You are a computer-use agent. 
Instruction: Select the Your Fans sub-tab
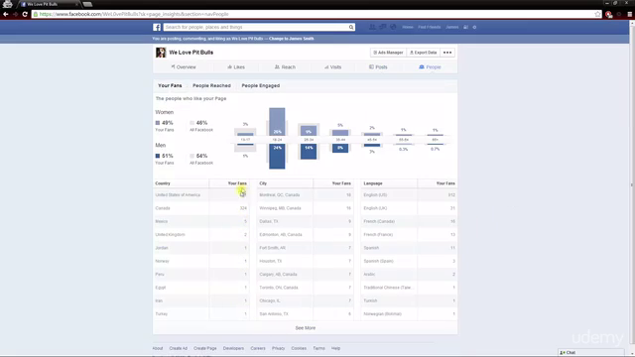[170, 86]
